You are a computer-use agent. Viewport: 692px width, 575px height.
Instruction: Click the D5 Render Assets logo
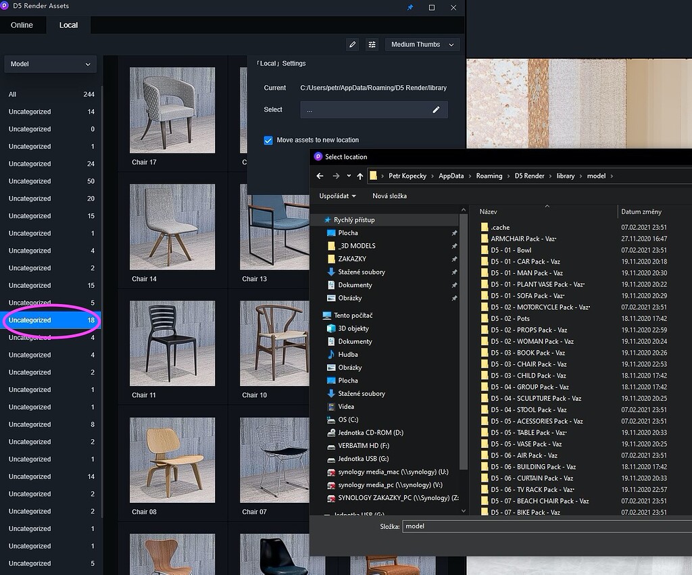[x=7, y=6]
